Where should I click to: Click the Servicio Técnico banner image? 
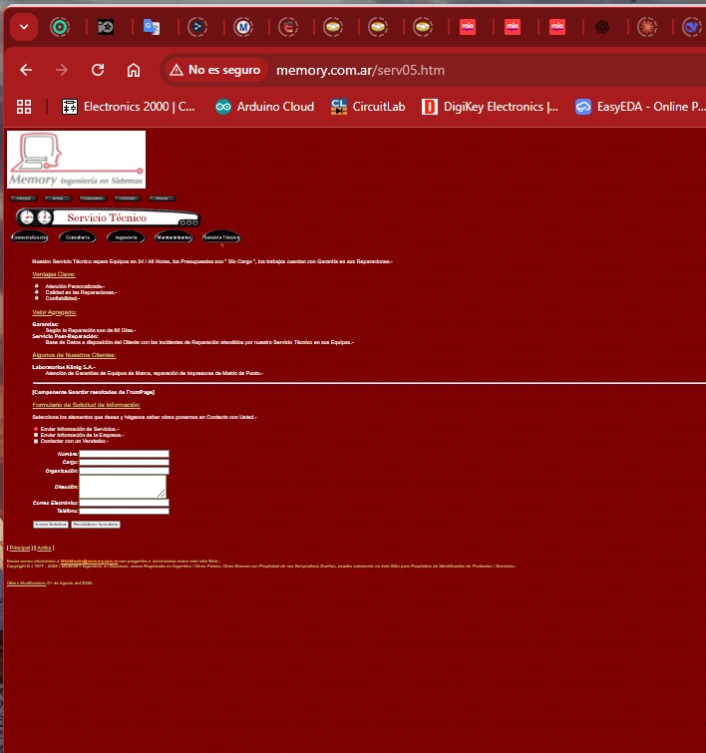click(x=108, y=217)
